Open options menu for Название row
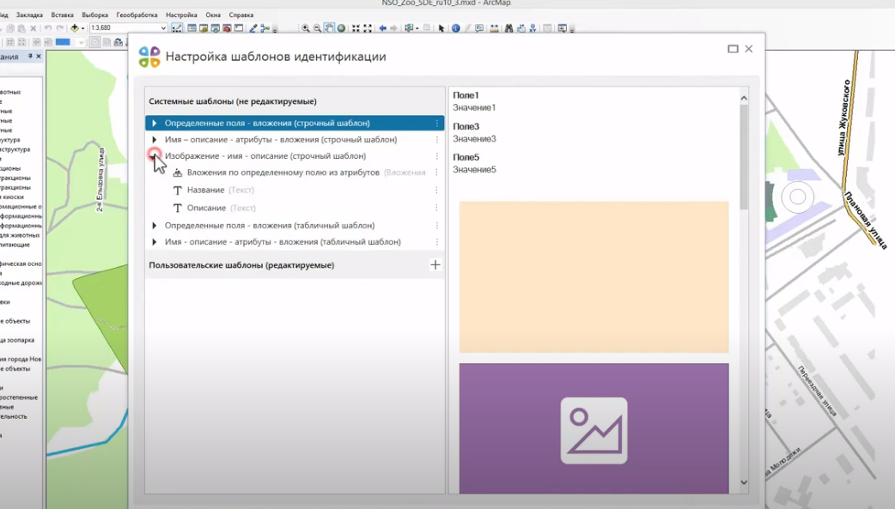The height and width of the screenshot is (509, 895). tap(437, 190)
